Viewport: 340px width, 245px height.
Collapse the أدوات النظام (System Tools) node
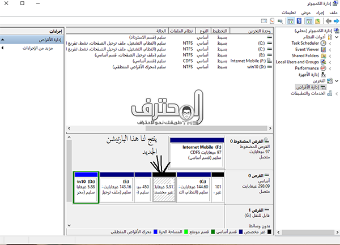point(337,37)
